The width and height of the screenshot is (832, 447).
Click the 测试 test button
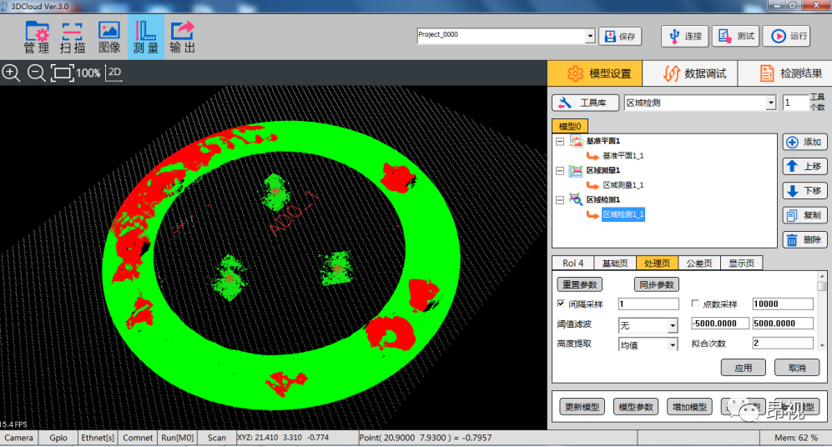coord(736,36)
